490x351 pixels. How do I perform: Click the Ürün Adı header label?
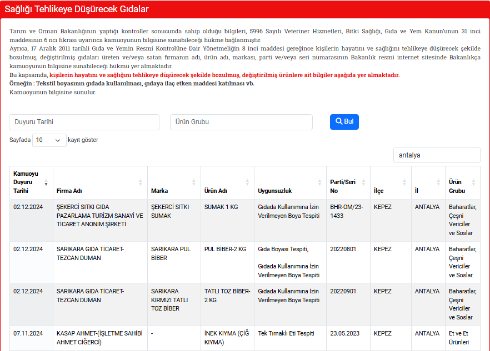click(x=216, y=191)
